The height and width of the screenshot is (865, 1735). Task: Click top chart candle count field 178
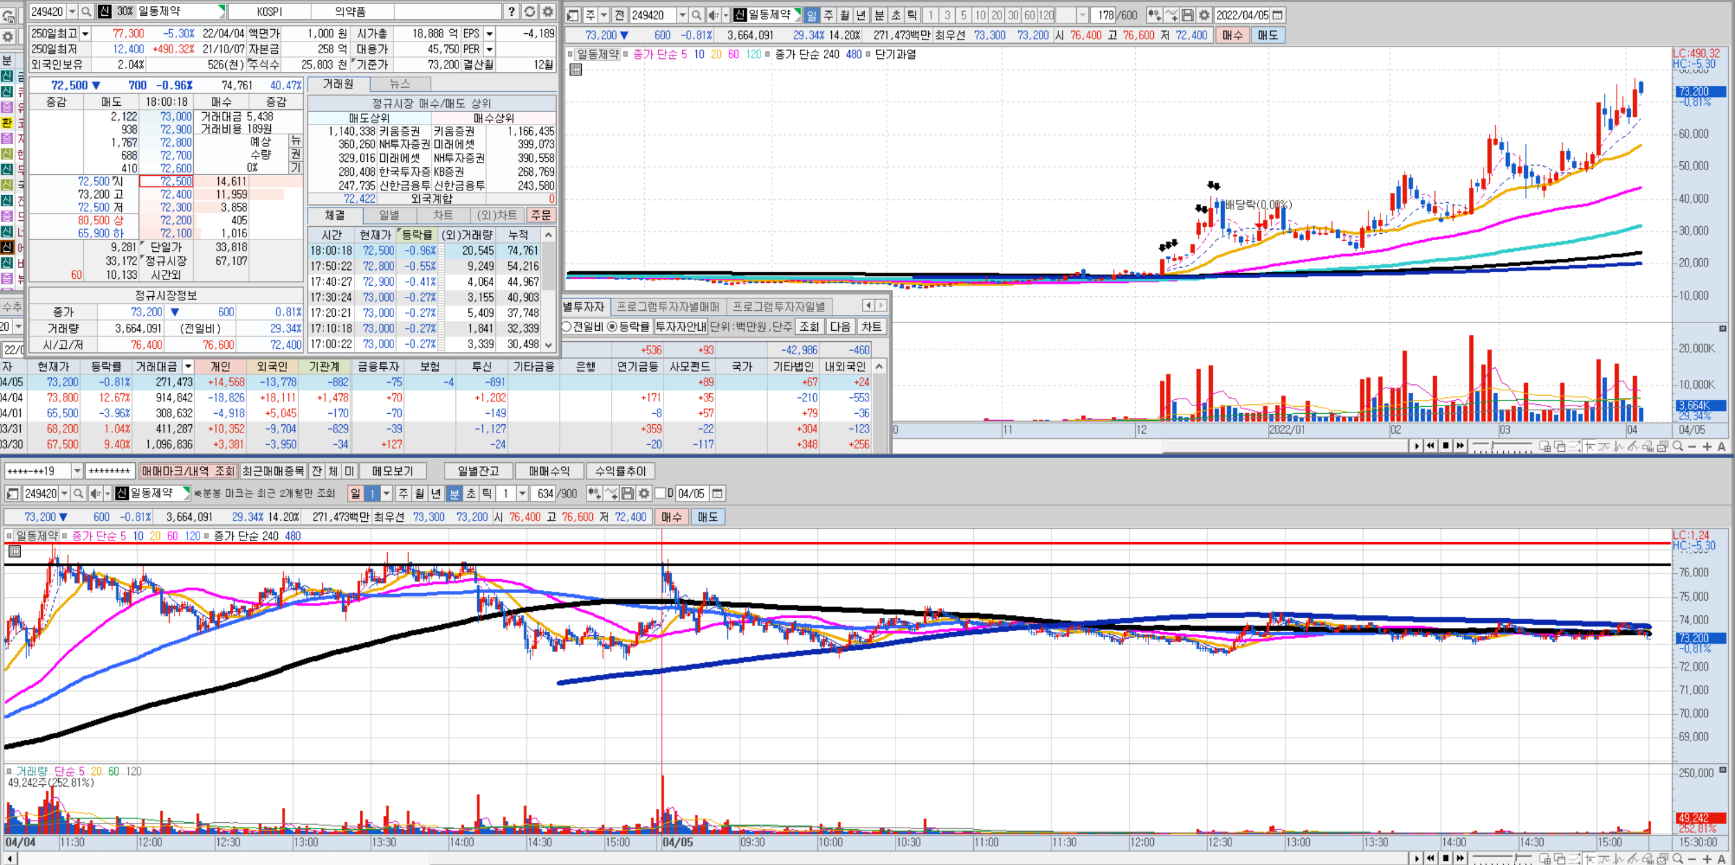[1104, 15]
